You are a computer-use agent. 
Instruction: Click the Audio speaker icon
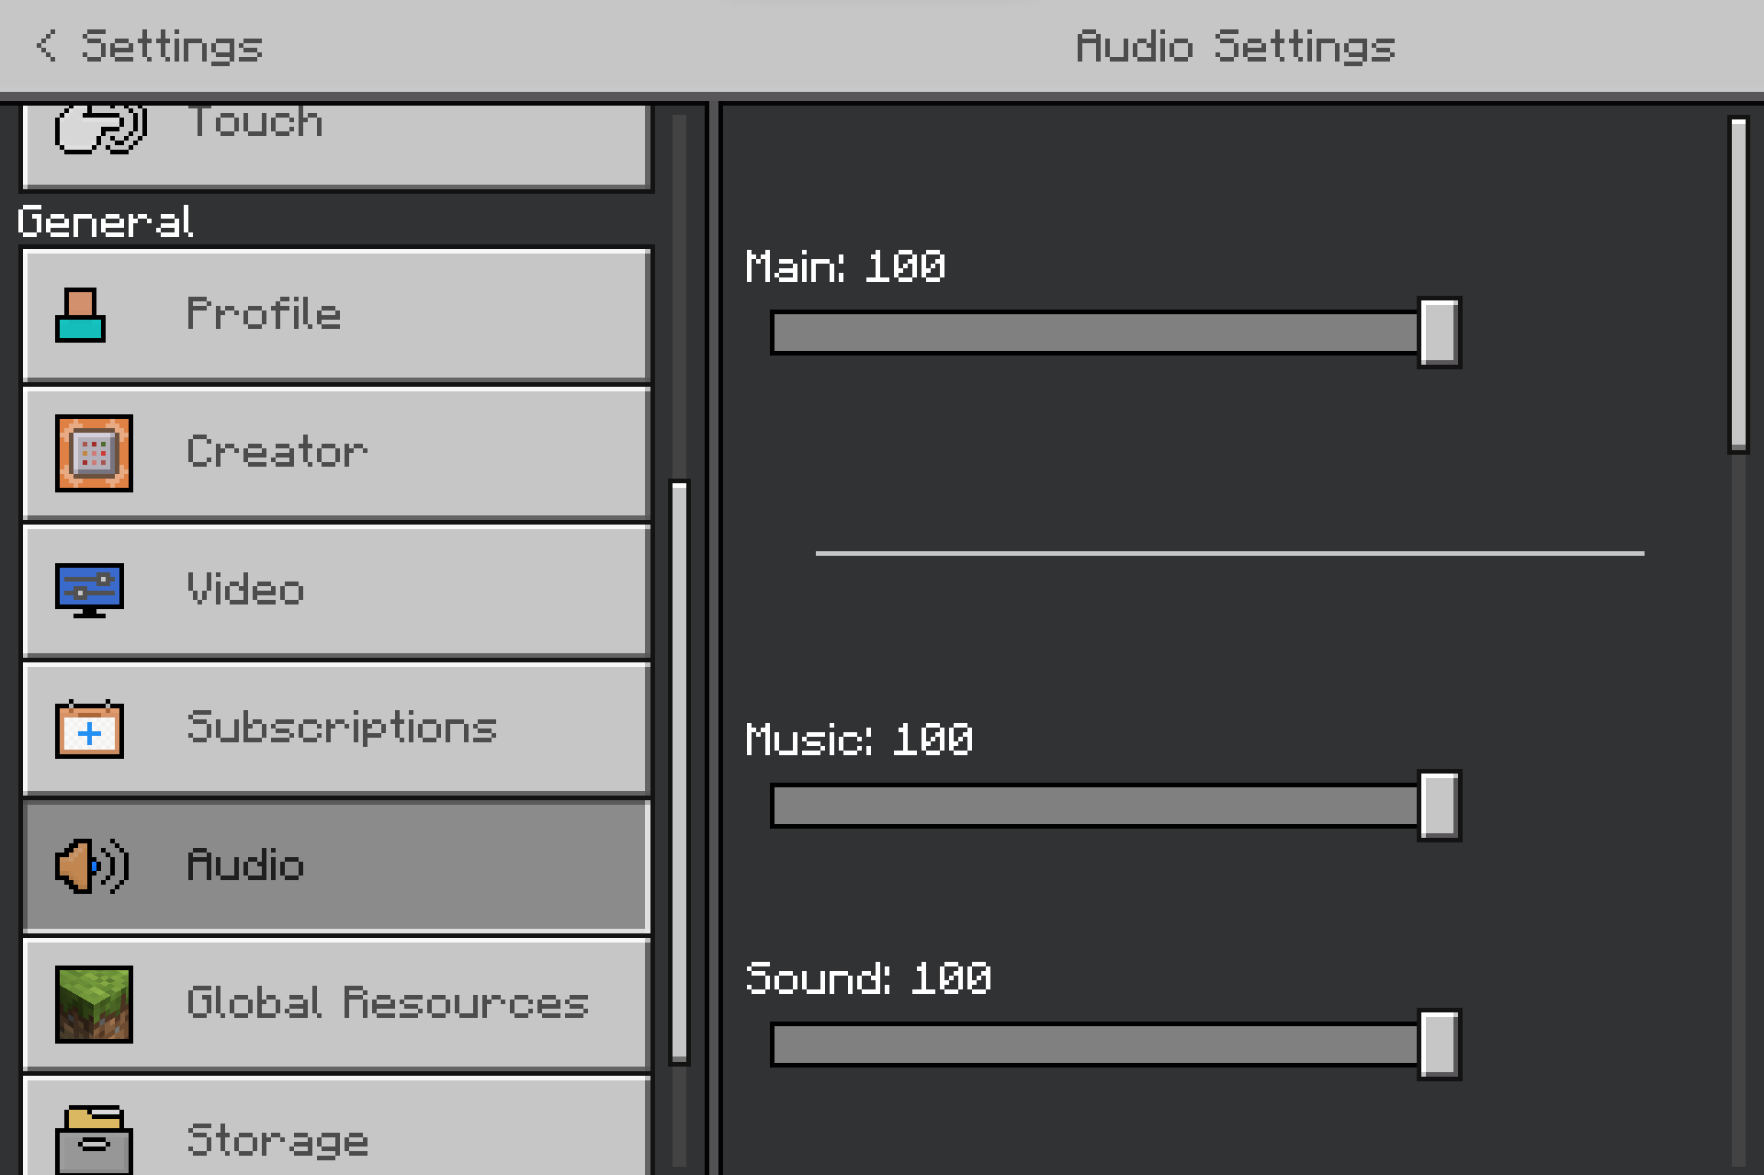click(92, 865)
